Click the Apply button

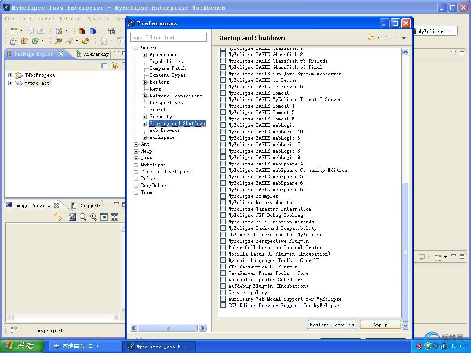pyautogui.click(x=380, y=325)
